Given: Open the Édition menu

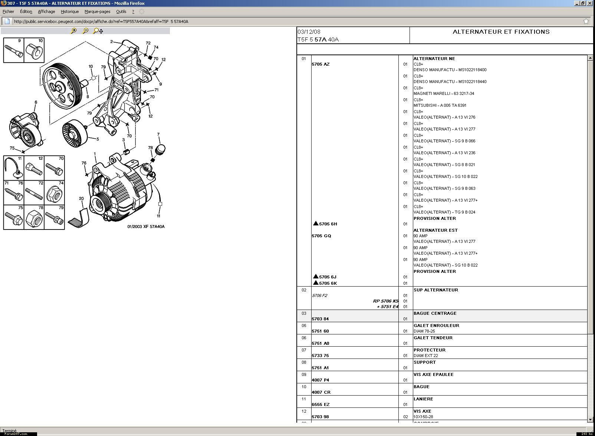Looking at the screenshot, I should click(26, 11).
